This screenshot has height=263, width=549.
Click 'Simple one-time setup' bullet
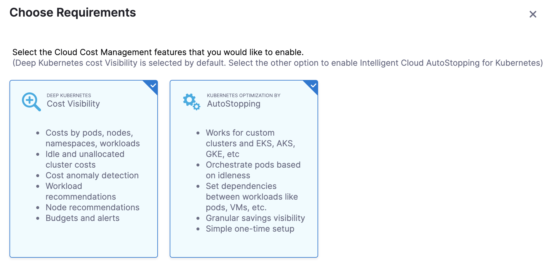pyautogui.click(x=250, y=229)
